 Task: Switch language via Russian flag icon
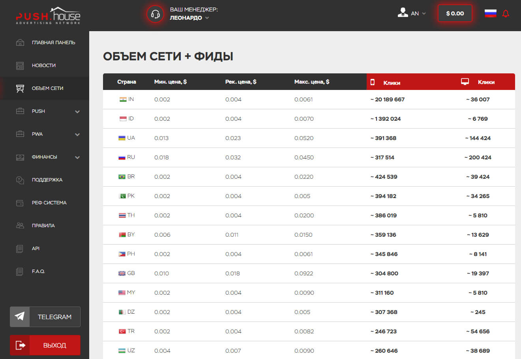[x=490, y=13]
